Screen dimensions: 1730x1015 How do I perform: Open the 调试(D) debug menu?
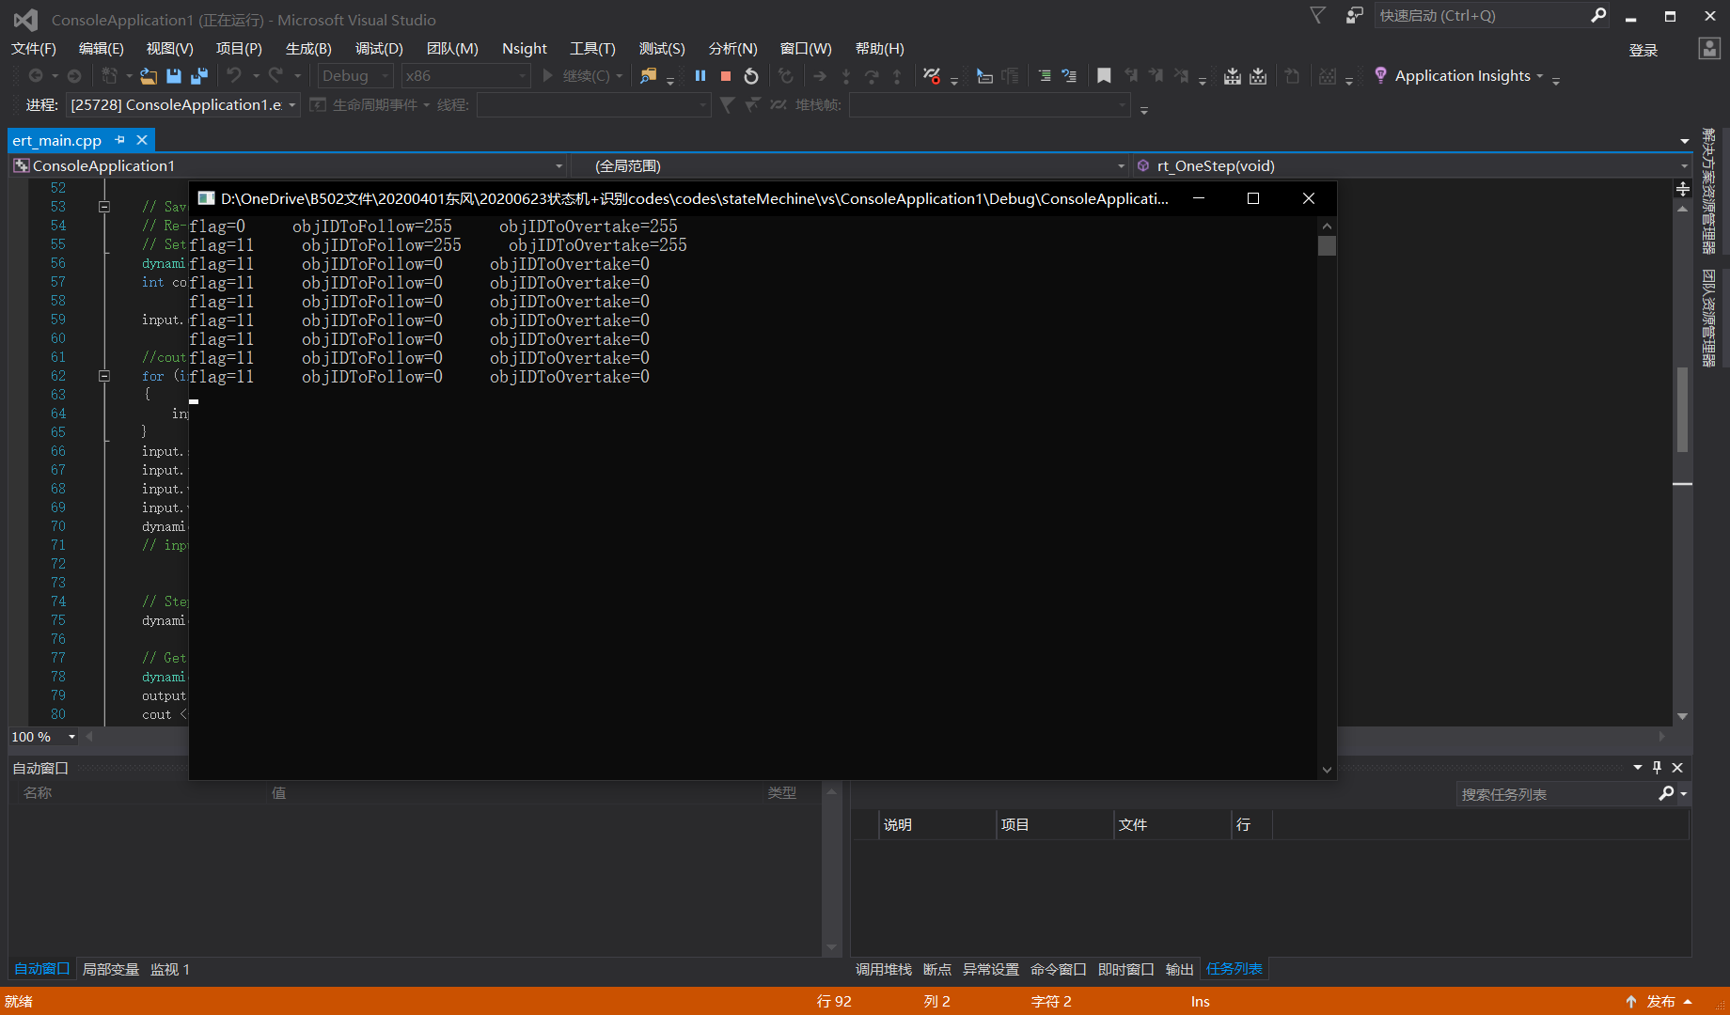pos(379,49)
